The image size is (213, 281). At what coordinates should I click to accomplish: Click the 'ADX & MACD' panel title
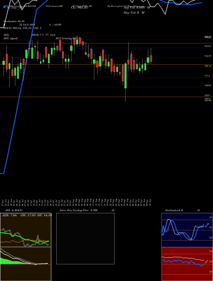click(x=14, y=210)
